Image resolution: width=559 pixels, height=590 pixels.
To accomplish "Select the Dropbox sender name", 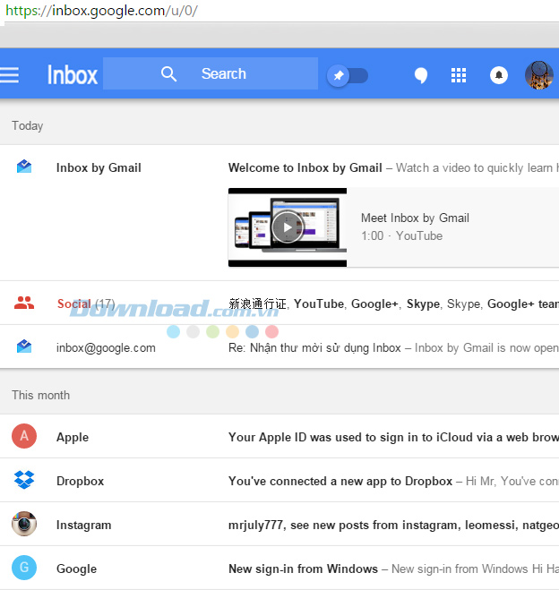I will (81, 481).
